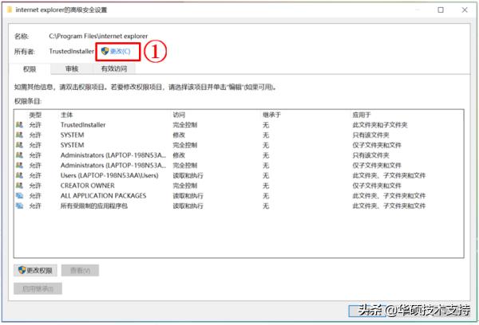The width and height of the screenshot is (479, 325).
Task: Close the advanced security settings window
Action: coord(465,10)
